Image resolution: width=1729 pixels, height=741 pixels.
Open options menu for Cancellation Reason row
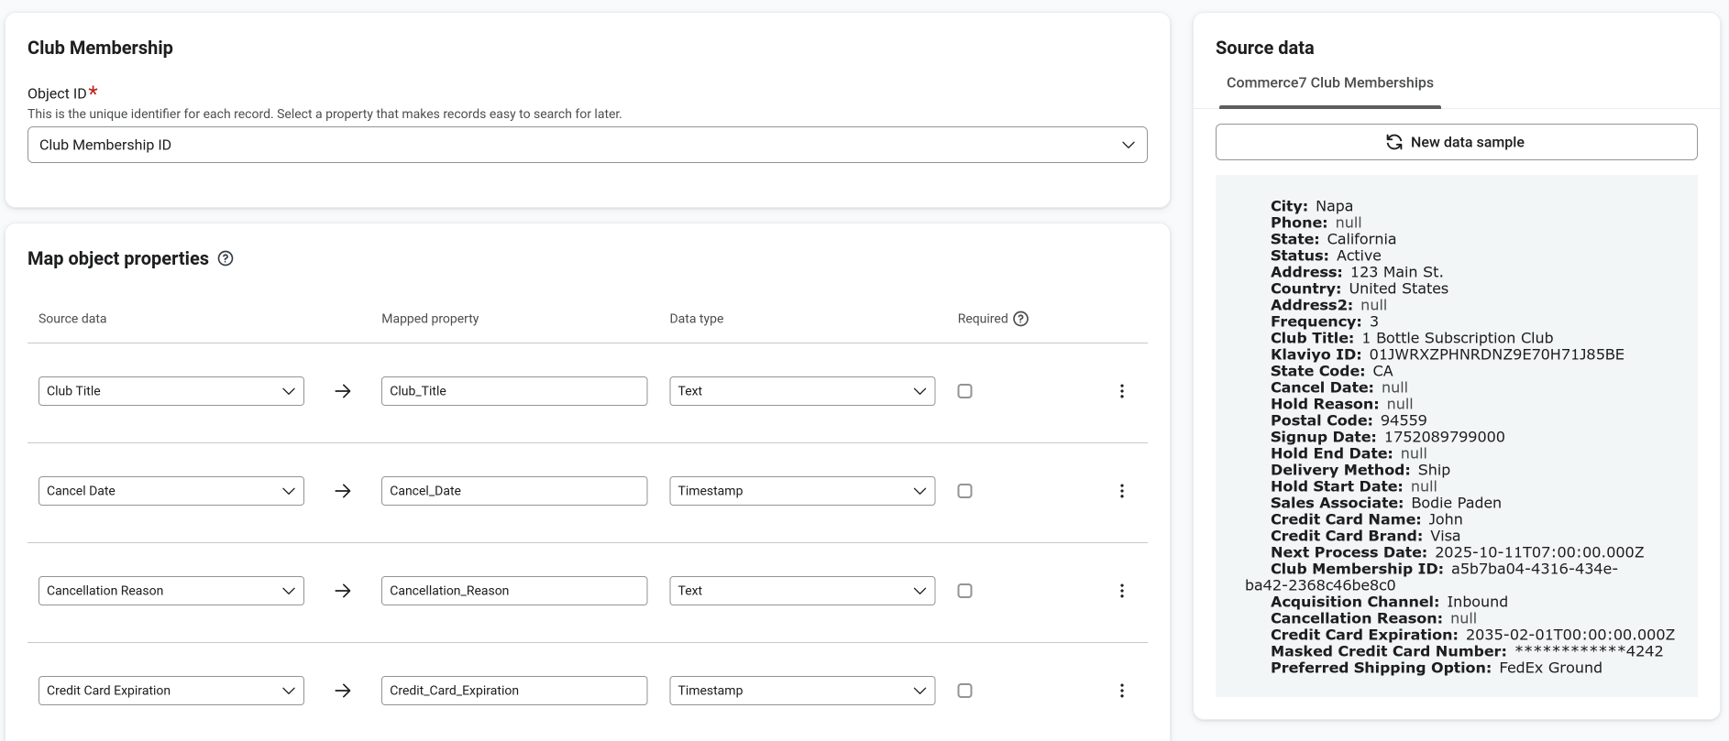coord(1121,591)
